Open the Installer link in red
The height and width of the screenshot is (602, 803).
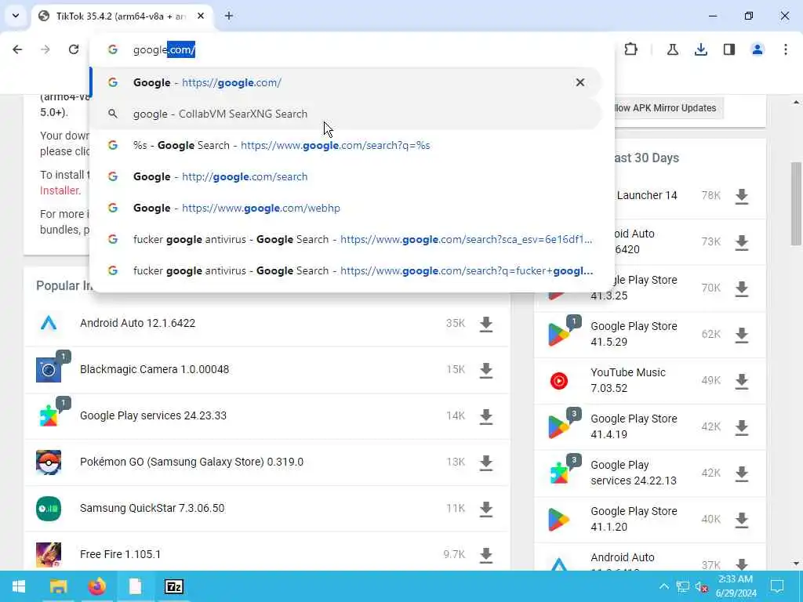(x=60, y=190)
